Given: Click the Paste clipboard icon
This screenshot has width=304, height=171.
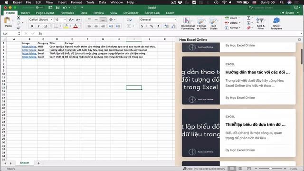Looking at the screenshot, I should (x=8, y=20).
